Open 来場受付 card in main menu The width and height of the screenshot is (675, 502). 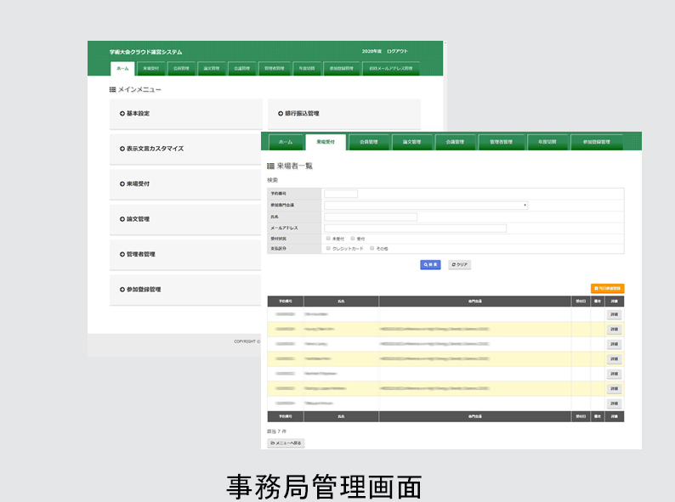coord(185,184)
